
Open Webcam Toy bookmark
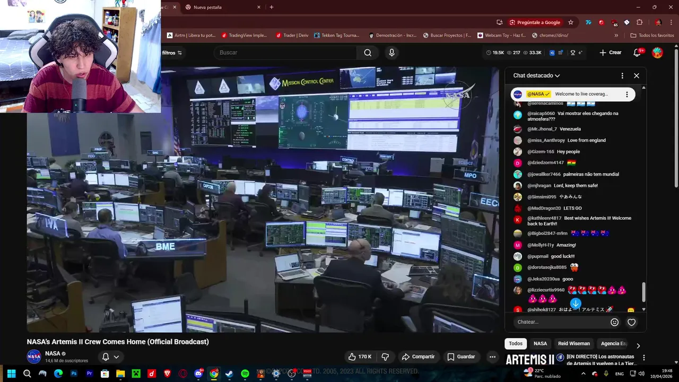coord(501,36)
